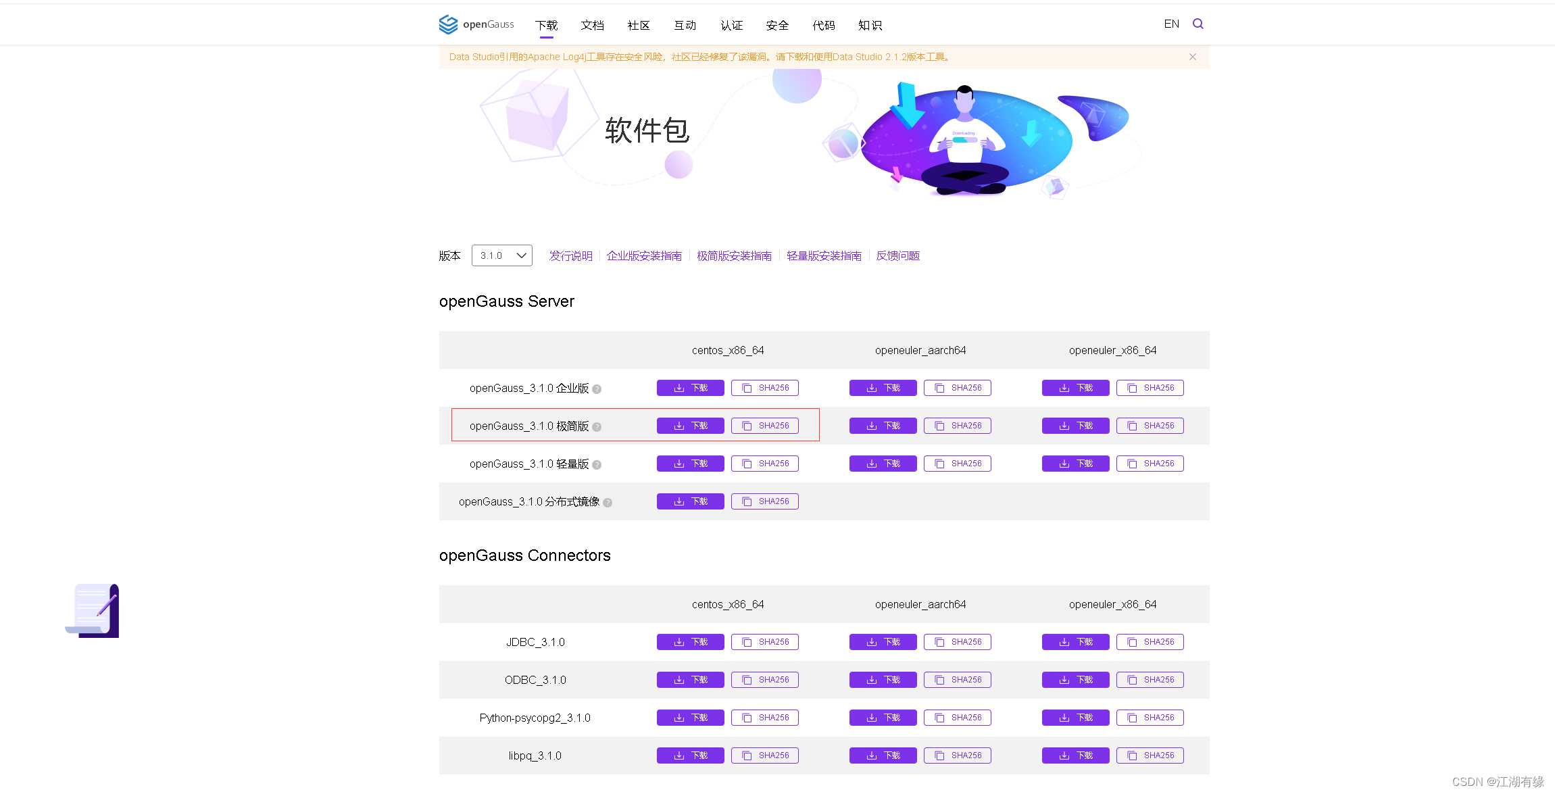
Task: Download ODBC_3.1.0 for openeuler_aarch64
Action: click(x=883, y=679)
